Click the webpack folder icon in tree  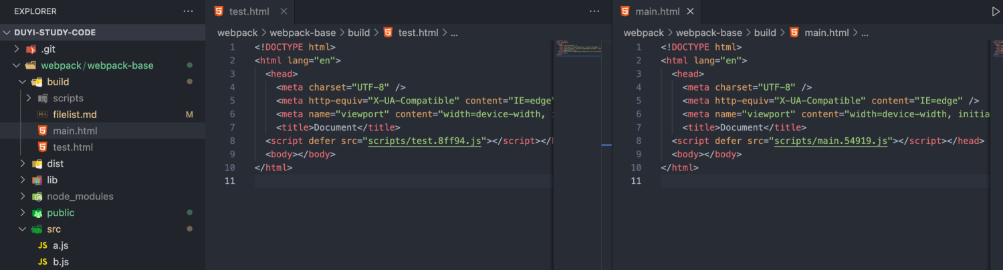(x=31, y=65)
